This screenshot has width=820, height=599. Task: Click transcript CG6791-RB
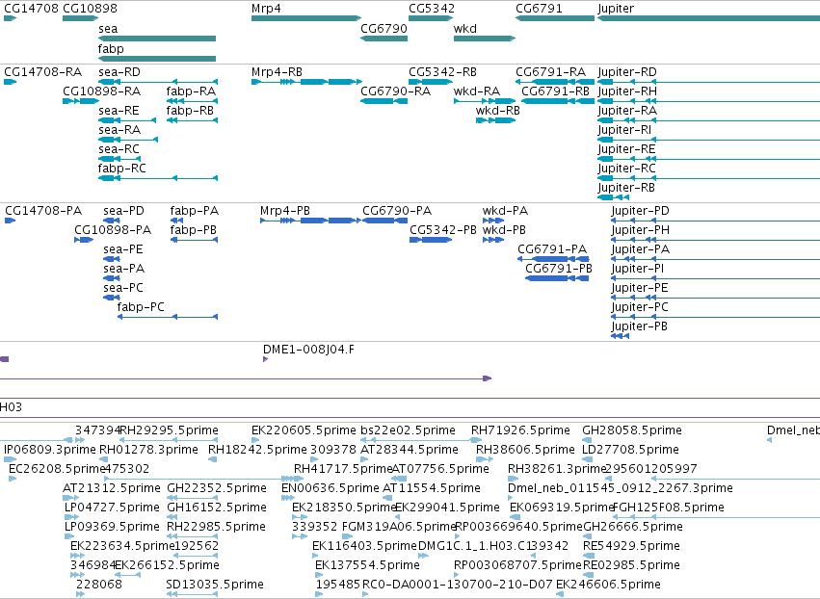click(558, 101)
